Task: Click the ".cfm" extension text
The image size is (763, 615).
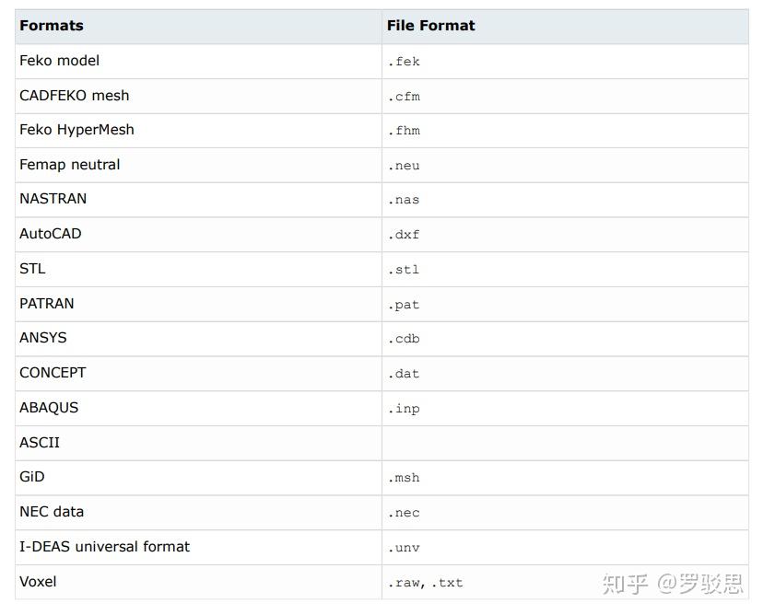Action: [x=404, y=97]
